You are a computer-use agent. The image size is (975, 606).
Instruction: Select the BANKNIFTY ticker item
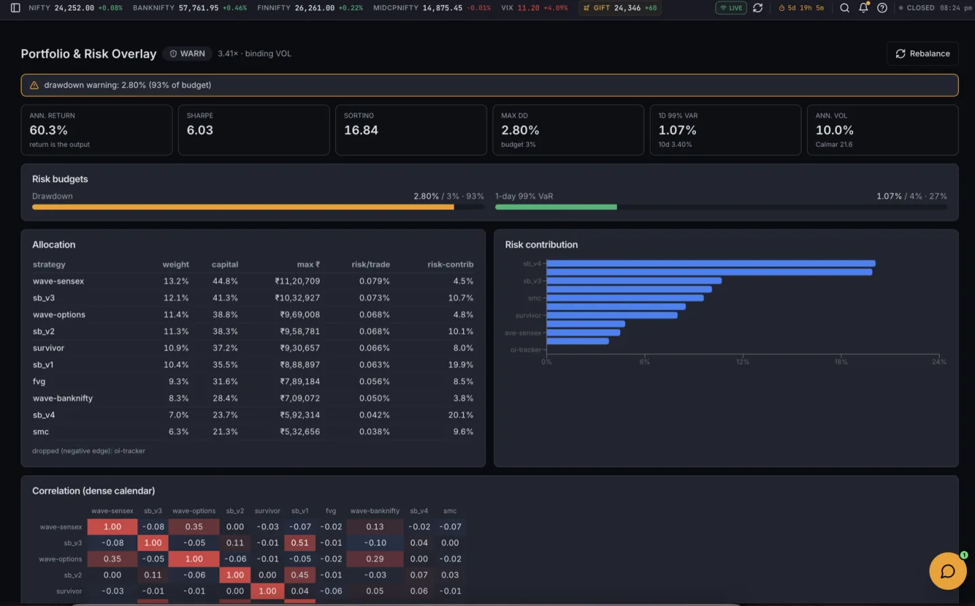[190, 8]
